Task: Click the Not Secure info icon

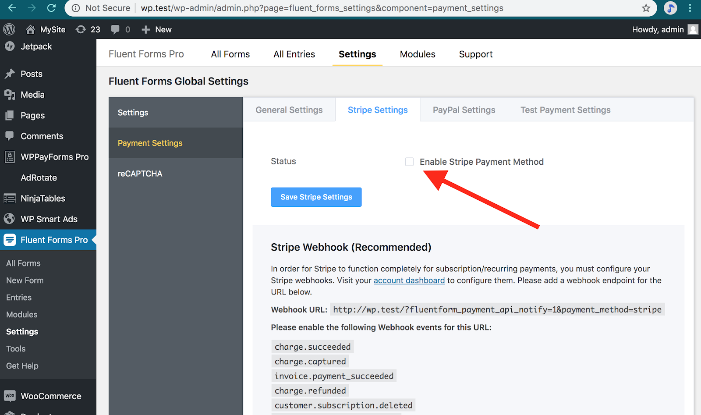Action: tap(76, 8)
